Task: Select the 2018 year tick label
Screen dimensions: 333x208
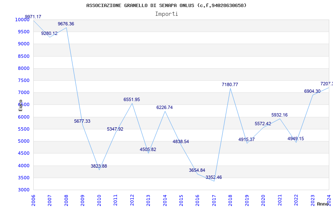Action: coord(231,201)
